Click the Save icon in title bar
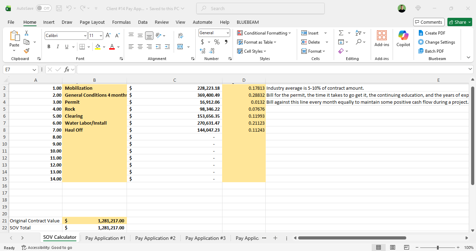 (59, 8)
